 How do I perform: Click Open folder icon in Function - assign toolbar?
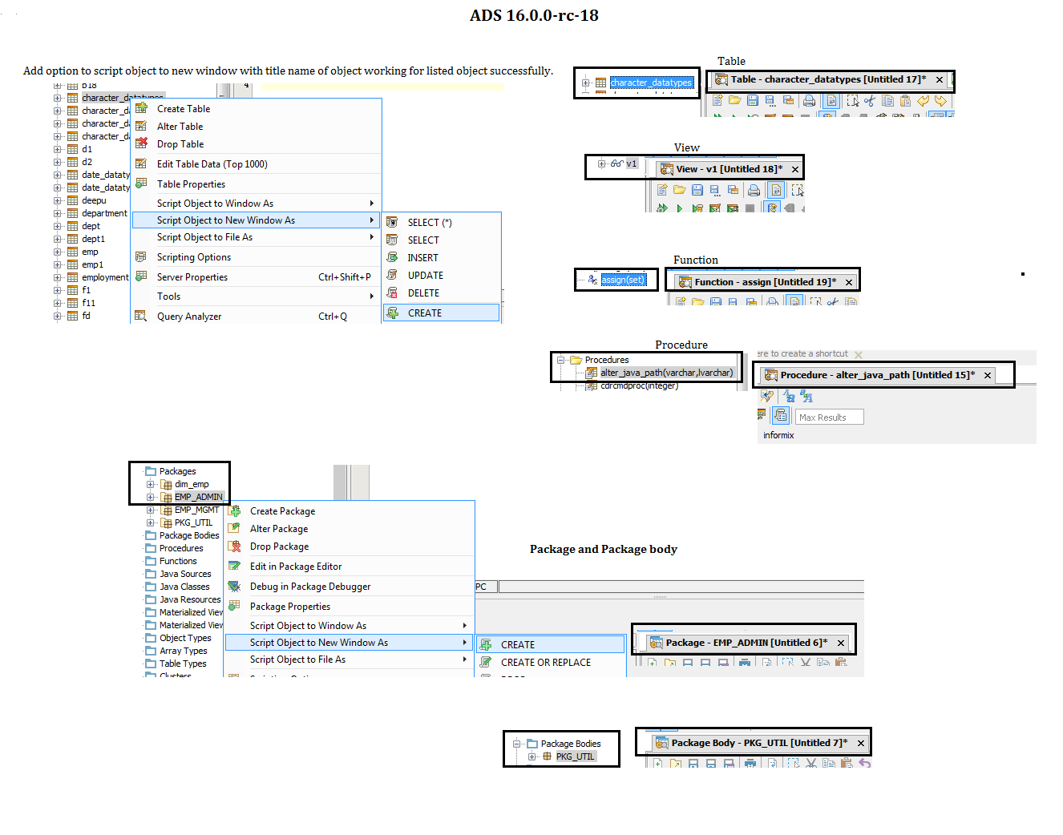click(x=697, y=302)
